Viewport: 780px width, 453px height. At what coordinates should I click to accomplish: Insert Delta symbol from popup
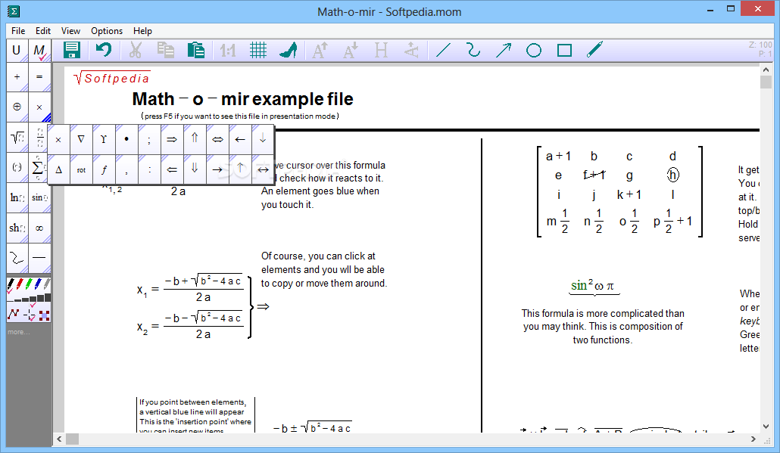click(59, 170)
